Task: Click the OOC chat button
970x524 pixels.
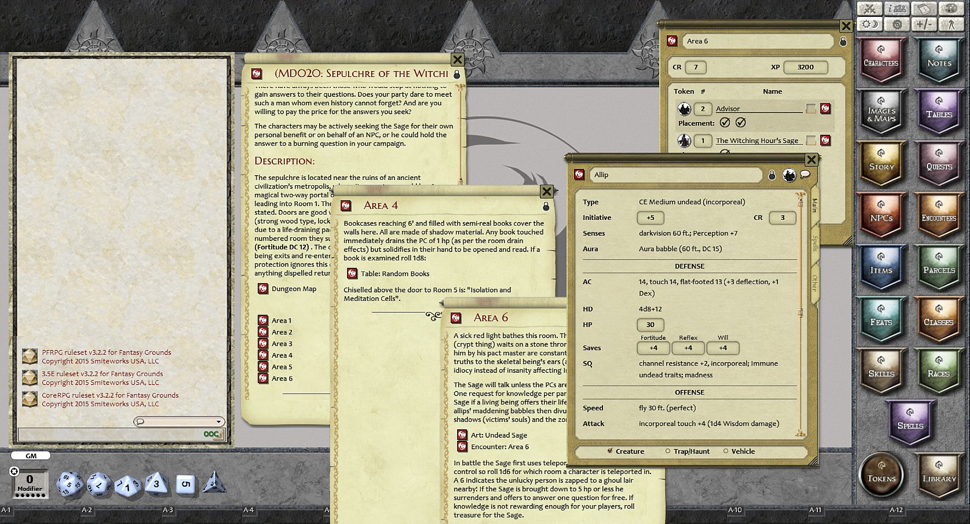Action: click(x=213, y=434)
